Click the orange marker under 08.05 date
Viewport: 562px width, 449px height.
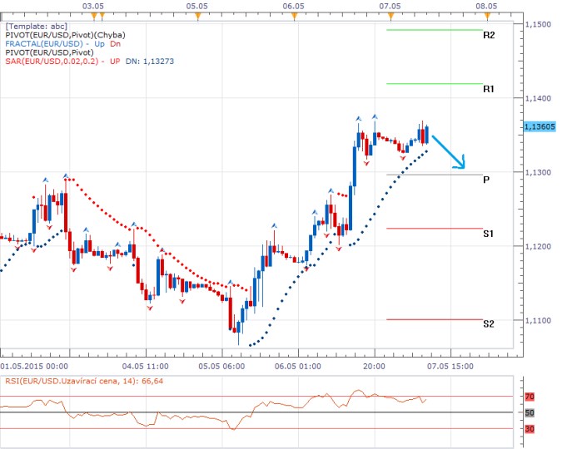coord(486,16)
